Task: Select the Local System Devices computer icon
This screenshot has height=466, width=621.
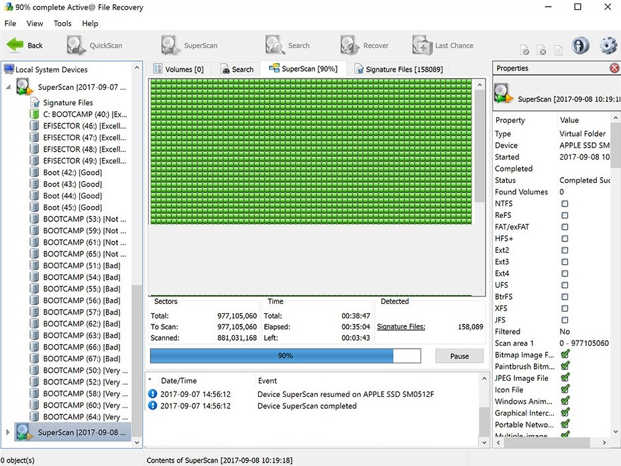Action: (x=9, y=69)
